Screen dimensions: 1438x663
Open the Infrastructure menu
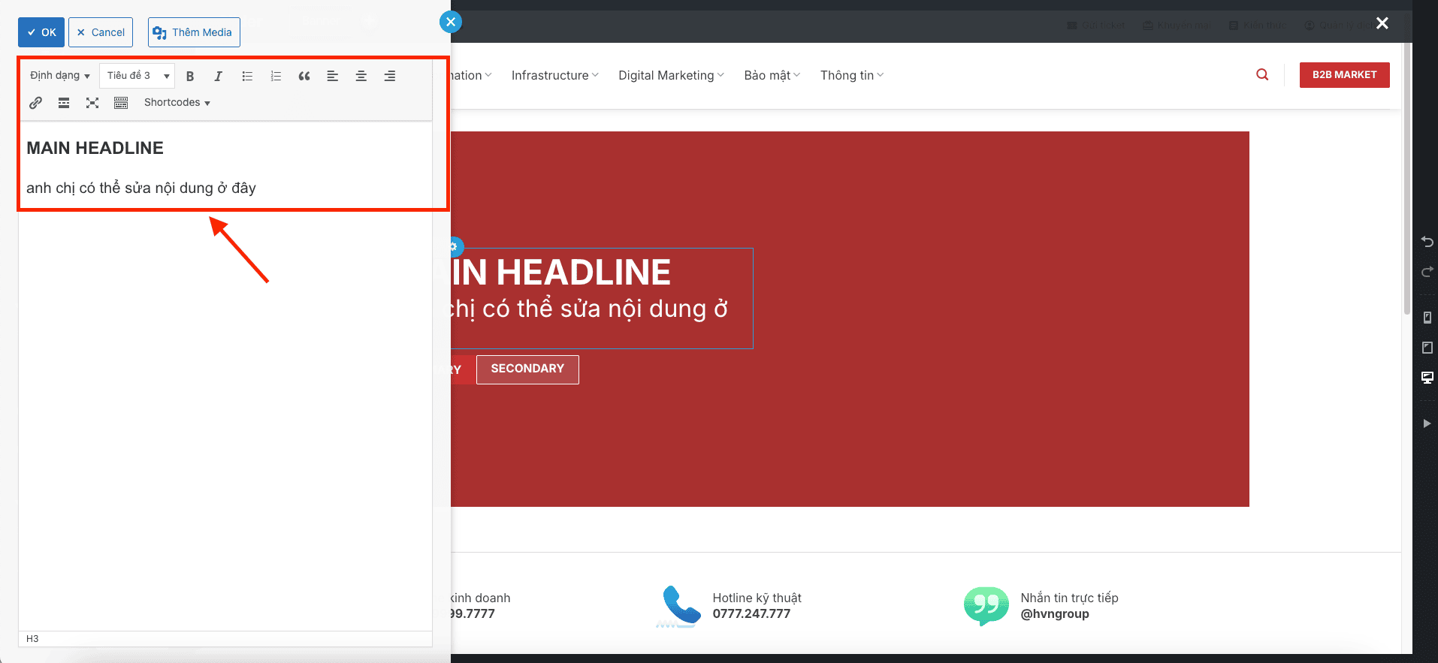coord(554,75)
